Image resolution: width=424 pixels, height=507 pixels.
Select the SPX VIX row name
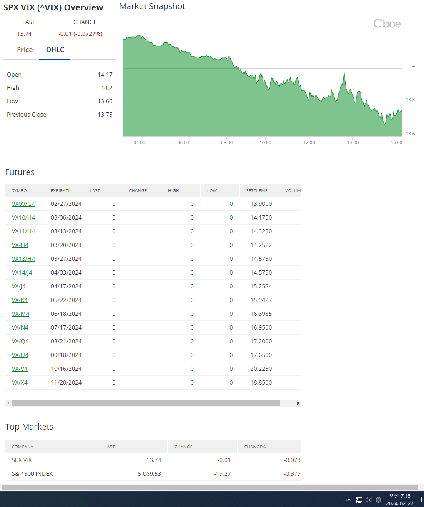[22, 460]
